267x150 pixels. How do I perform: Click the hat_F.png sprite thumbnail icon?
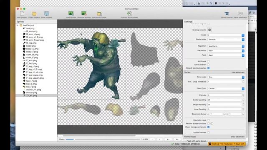click(x=24, y=87)
